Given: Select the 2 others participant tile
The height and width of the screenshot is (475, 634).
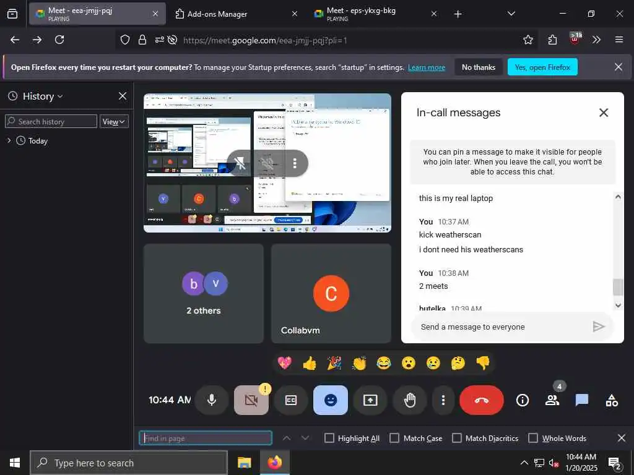Looking at the screenshot, I should coord(204,293).
